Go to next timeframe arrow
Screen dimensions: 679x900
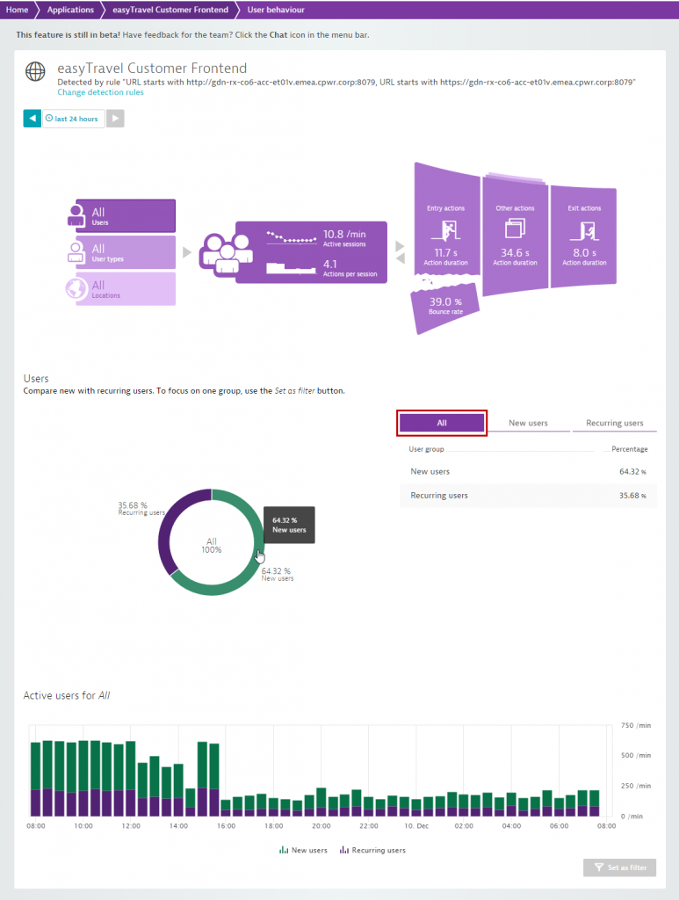[115, 119]
